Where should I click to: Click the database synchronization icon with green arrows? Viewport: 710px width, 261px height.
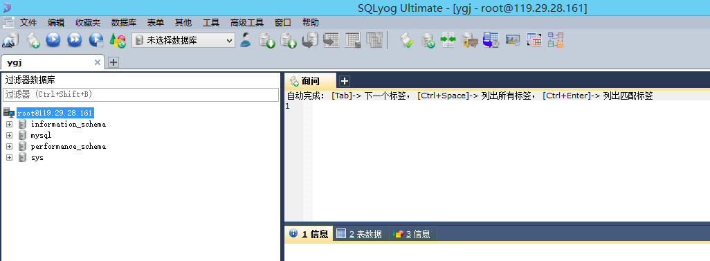(x=428, y=40)
